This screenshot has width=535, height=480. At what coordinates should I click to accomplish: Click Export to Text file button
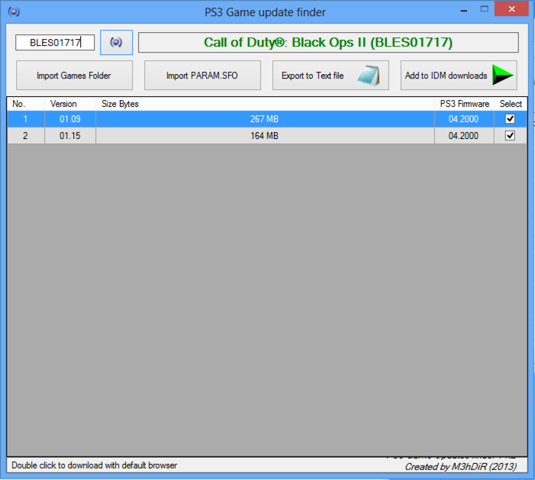(330, 76)
